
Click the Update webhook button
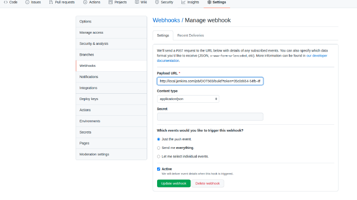(x=174, y=183)
